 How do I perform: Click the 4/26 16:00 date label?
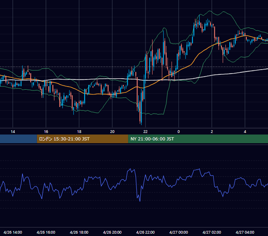coord(46,232)
